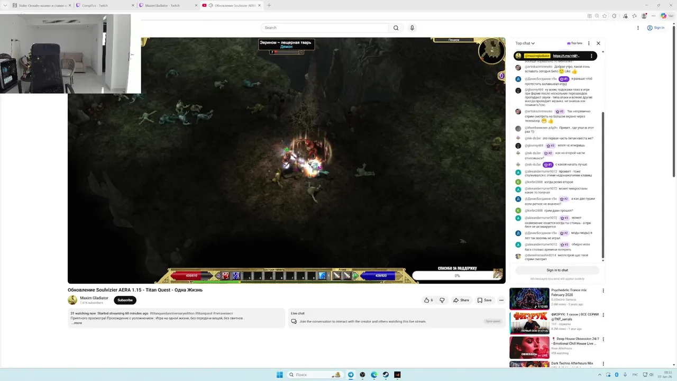677x381 pixels.
Task: Open Maxim Gladiator channel avatar
Action: tap(72, 300)
